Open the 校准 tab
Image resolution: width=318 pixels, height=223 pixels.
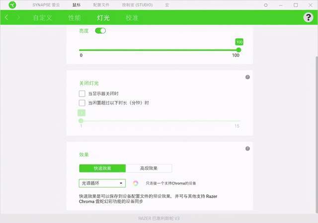pos(132,18)
